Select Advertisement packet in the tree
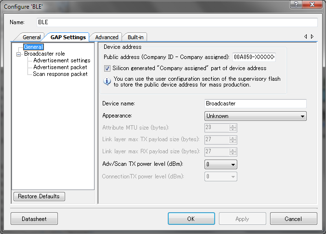Screen dimensions: 326x234 (x=60, y=67)
